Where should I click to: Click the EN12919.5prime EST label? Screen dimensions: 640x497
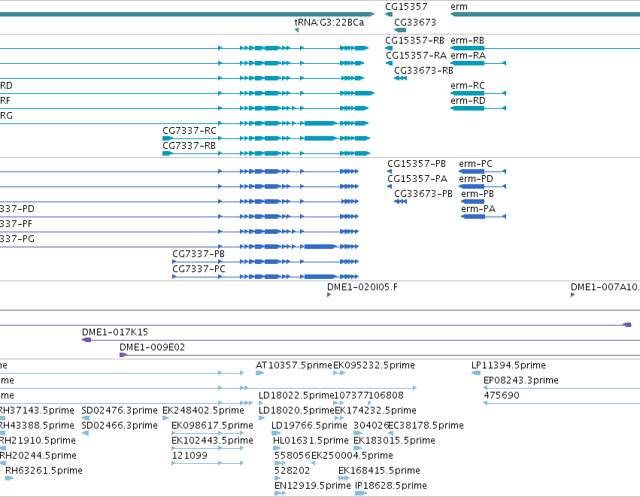313,486
